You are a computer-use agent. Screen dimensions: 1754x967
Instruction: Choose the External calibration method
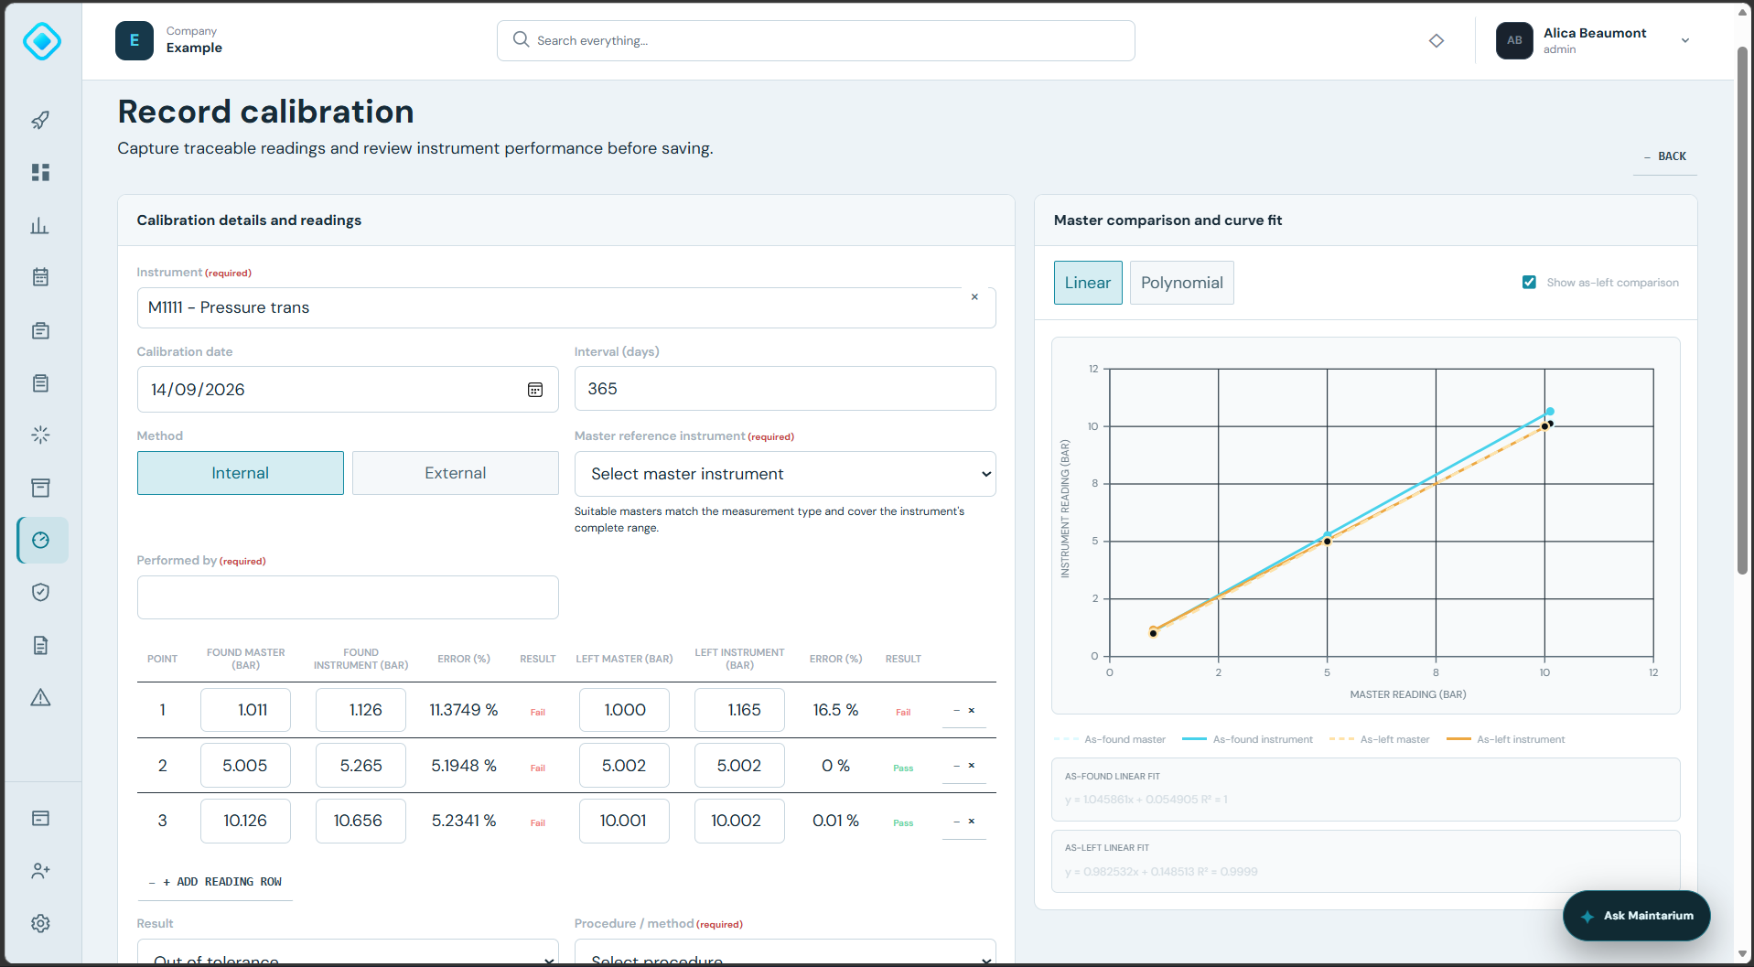click(x=456, y=473)
